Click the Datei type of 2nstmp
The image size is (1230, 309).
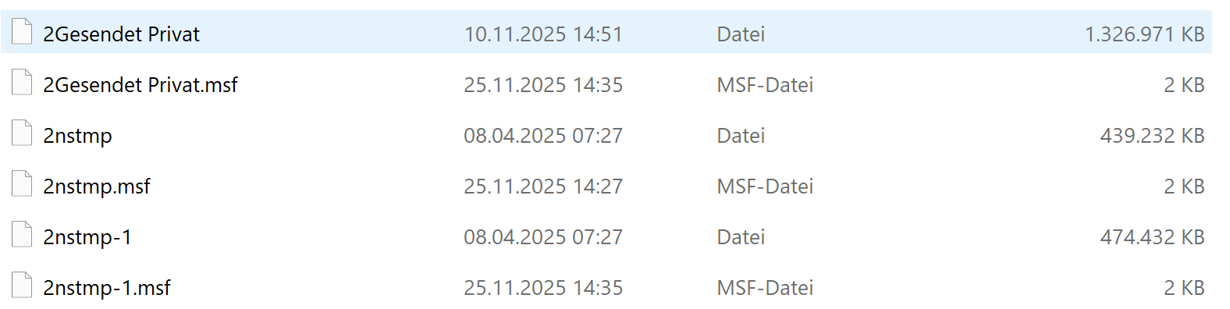(x=741, y=136)
